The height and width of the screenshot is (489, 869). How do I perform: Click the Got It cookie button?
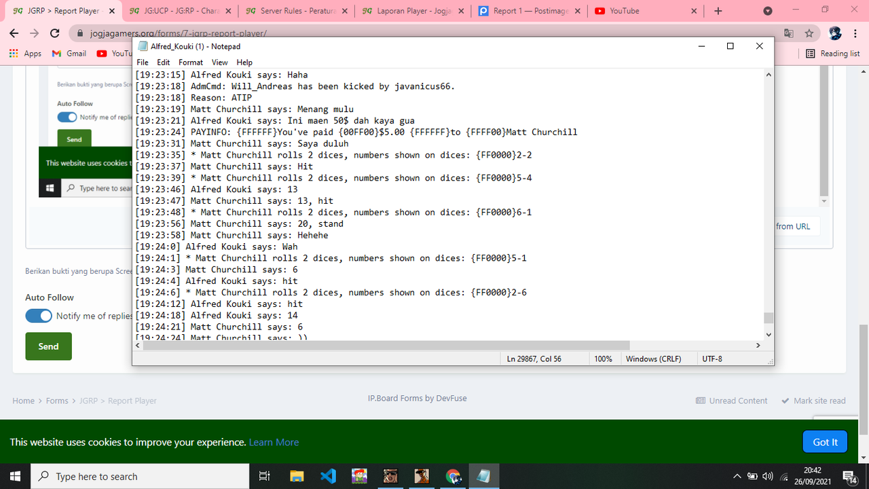[x=825, y=442]
